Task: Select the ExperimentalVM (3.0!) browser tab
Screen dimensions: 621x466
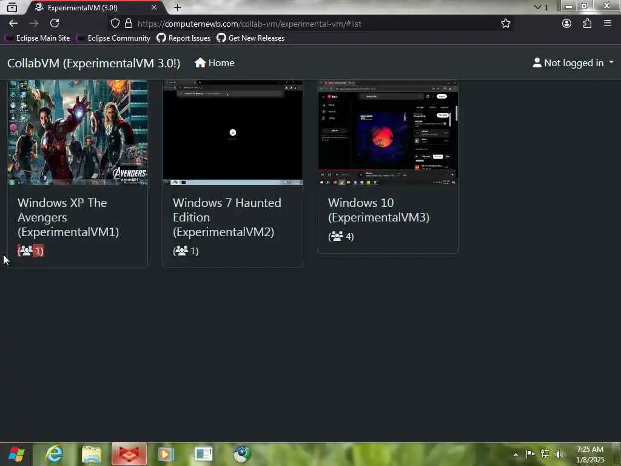Action: click(95, 7)
